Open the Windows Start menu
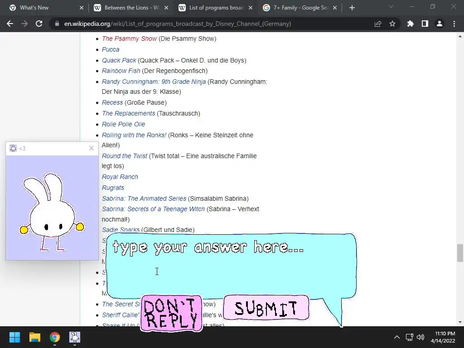 14,337
